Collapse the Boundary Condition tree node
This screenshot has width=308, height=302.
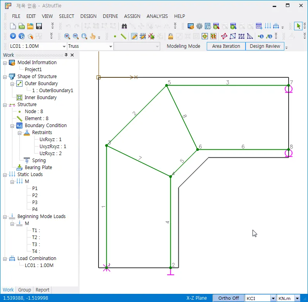[12, 126]
